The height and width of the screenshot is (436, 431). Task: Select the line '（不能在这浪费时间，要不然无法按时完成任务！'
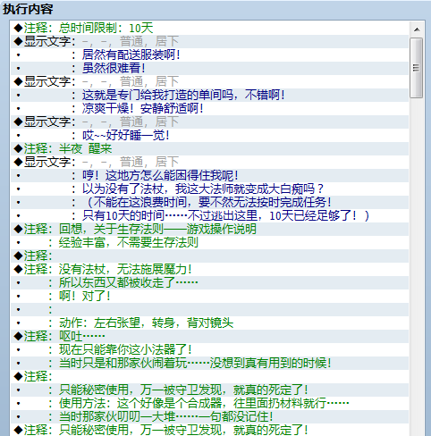coord(209,202)
